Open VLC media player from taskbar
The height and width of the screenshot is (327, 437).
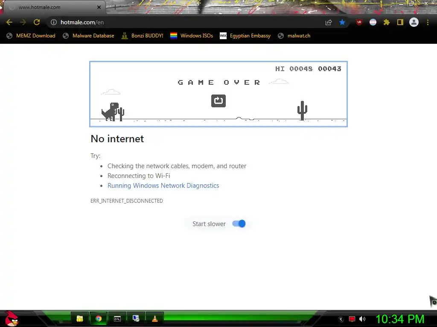pyautogui.click(x=154, y=318)
